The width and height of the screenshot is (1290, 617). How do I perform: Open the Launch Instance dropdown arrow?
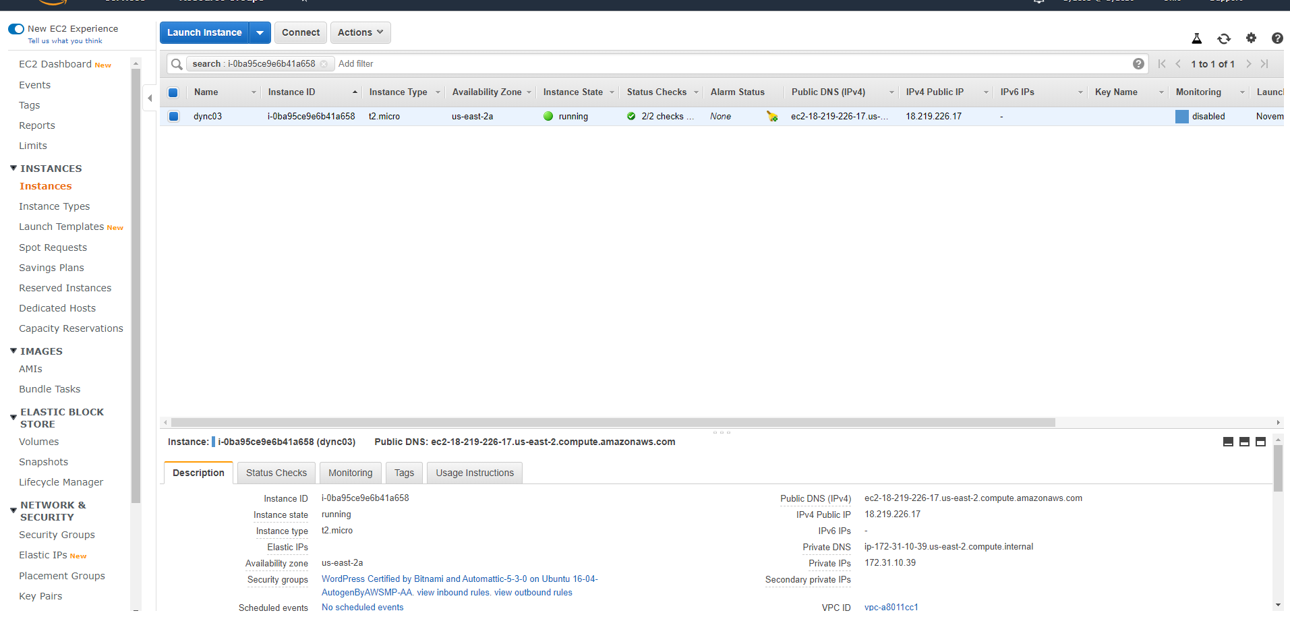point(260,32)
